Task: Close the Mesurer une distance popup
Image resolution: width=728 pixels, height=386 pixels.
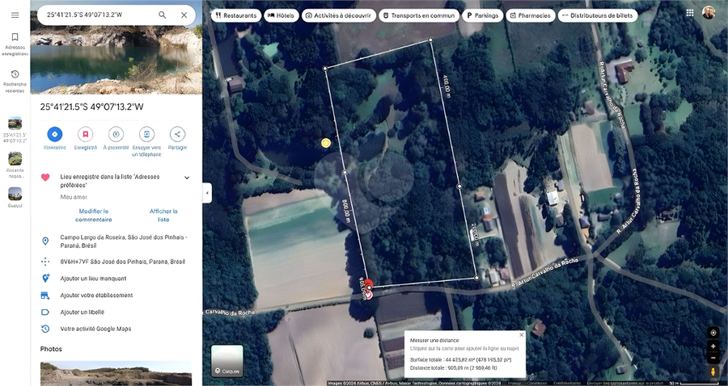Action: coord(521,334)
